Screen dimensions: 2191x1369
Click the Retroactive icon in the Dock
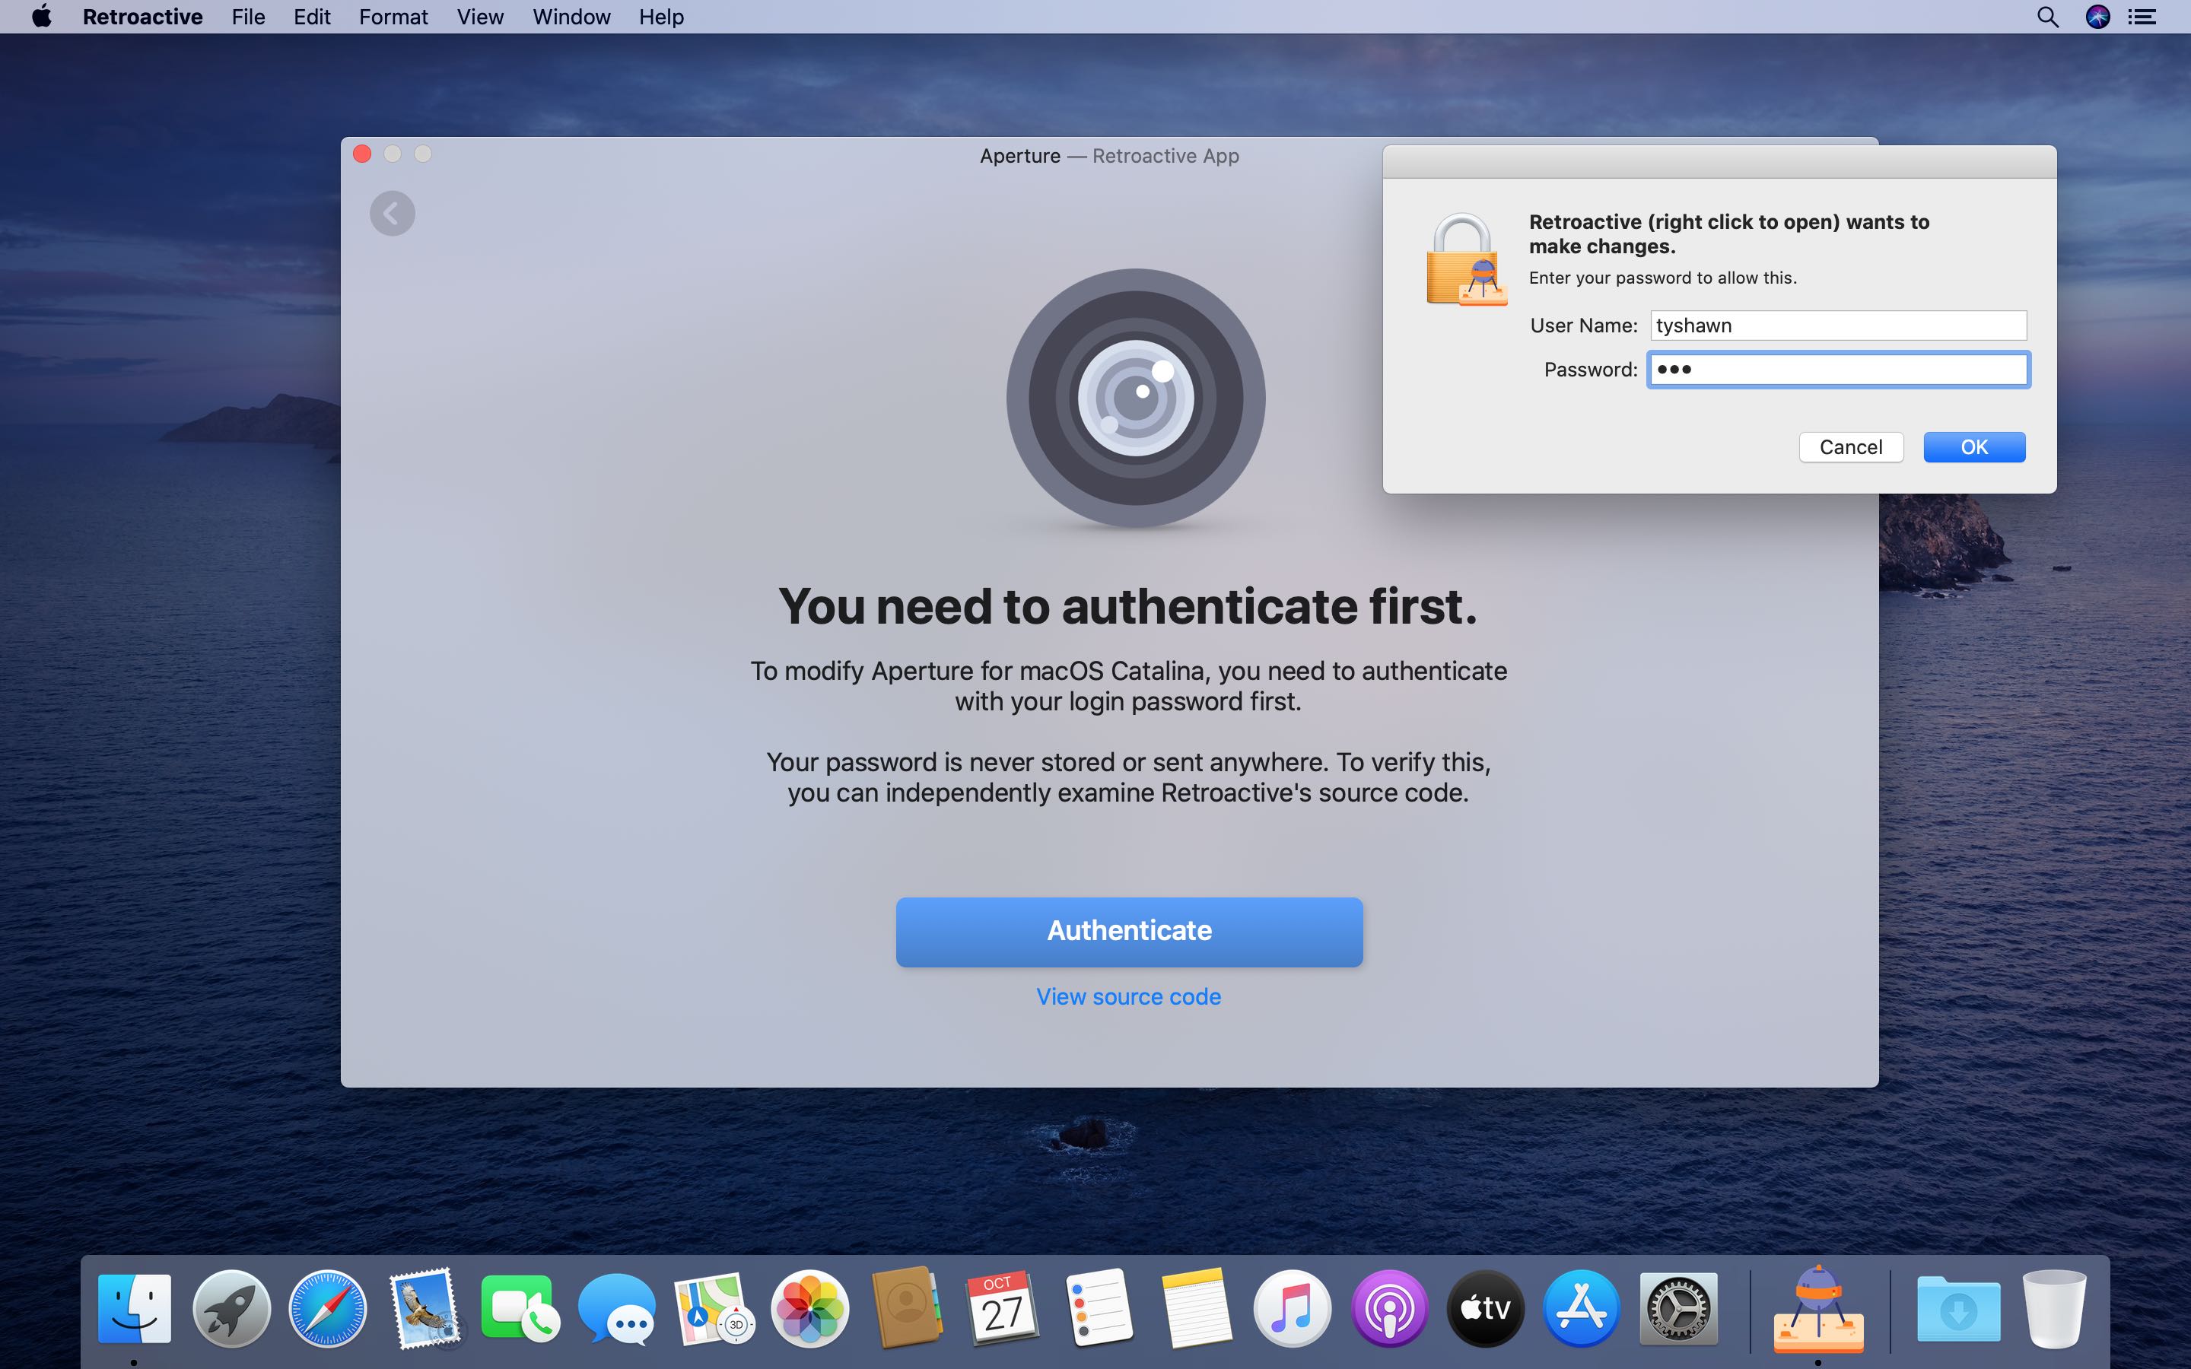(x=1817, y=1309)
